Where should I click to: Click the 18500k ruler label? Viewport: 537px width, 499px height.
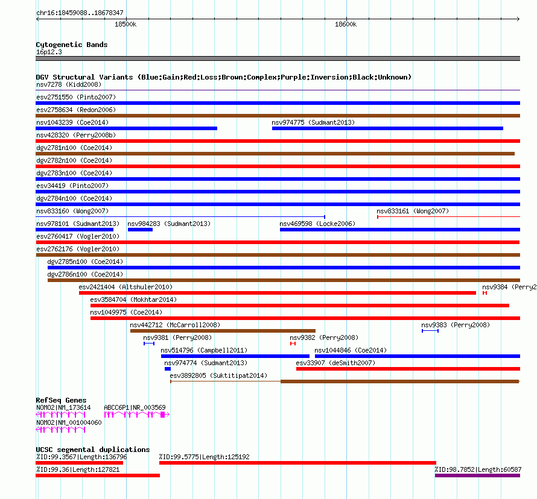coord(126,24)
